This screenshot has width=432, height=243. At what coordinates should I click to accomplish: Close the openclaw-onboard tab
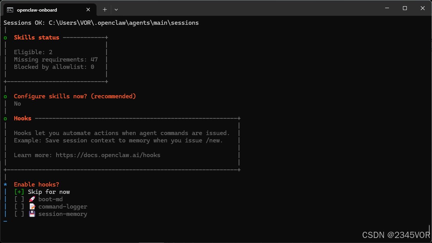click(x=90, y=10)
